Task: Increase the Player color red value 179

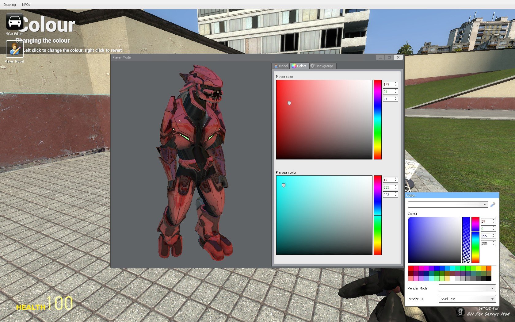Action: (x=396, y=82)
